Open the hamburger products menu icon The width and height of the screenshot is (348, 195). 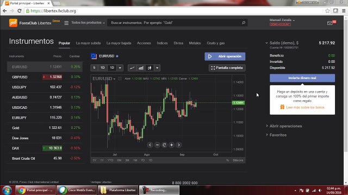point(66,23)
